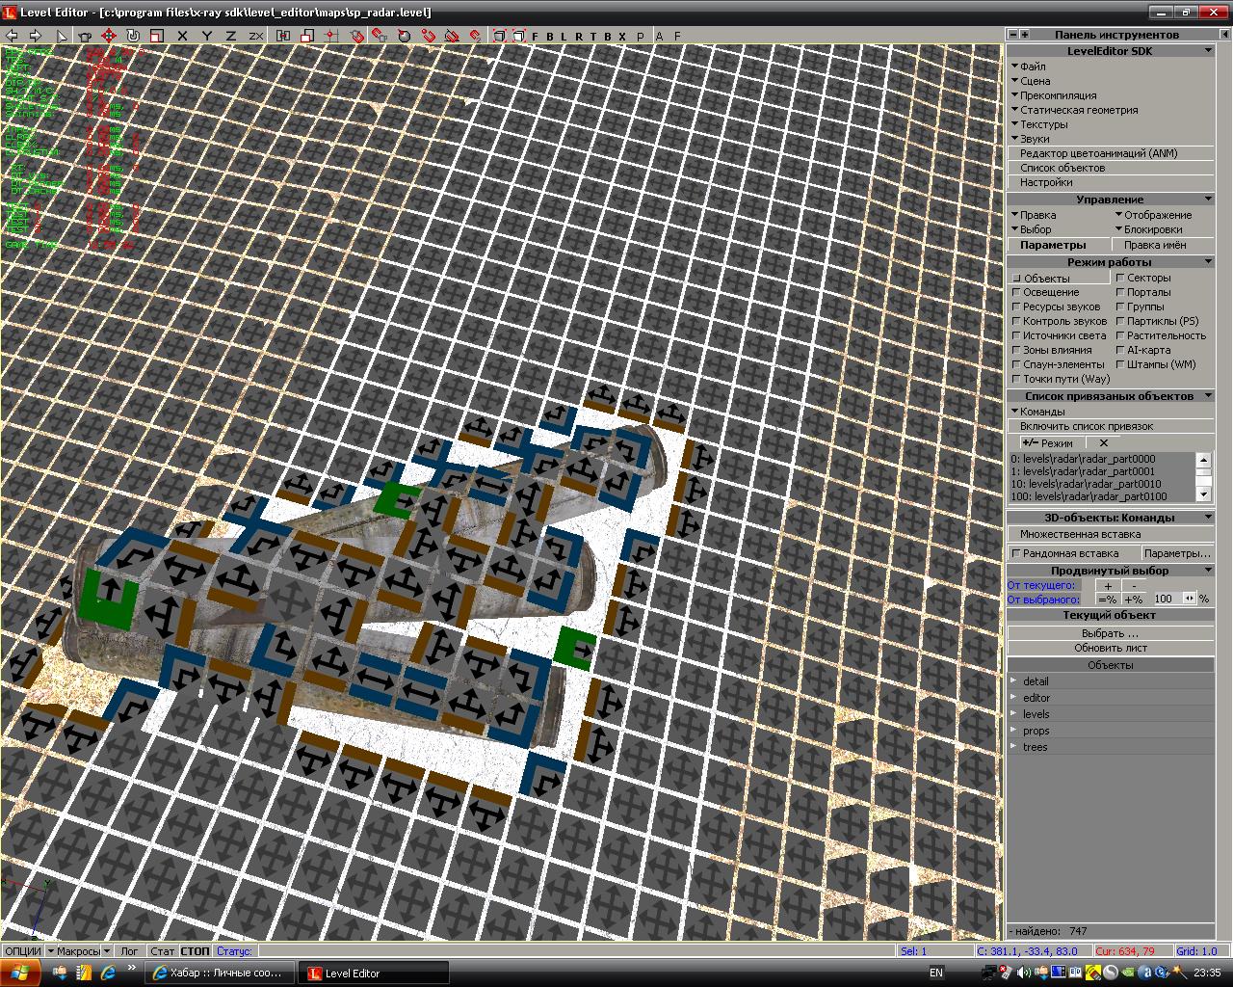
Task: Toggle the red magnet snap icon
Action: [428, 36]
